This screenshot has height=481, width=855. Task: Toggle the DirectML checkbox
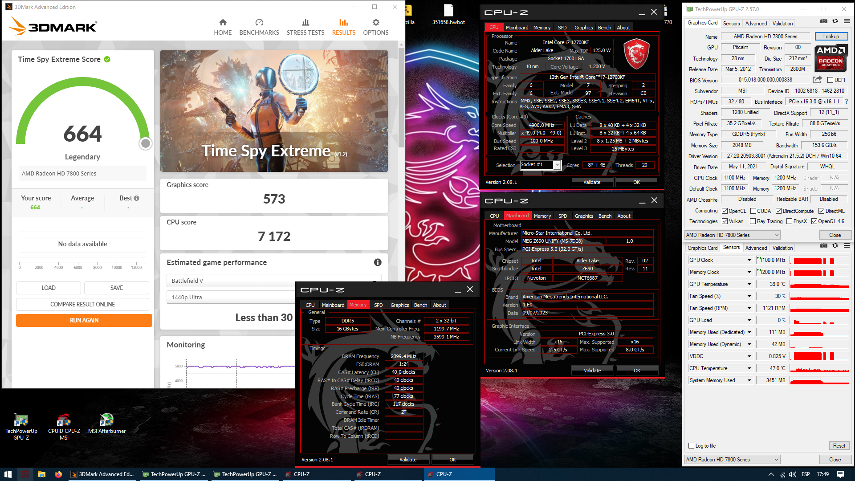pyautogui.click(x=821, y=211)
